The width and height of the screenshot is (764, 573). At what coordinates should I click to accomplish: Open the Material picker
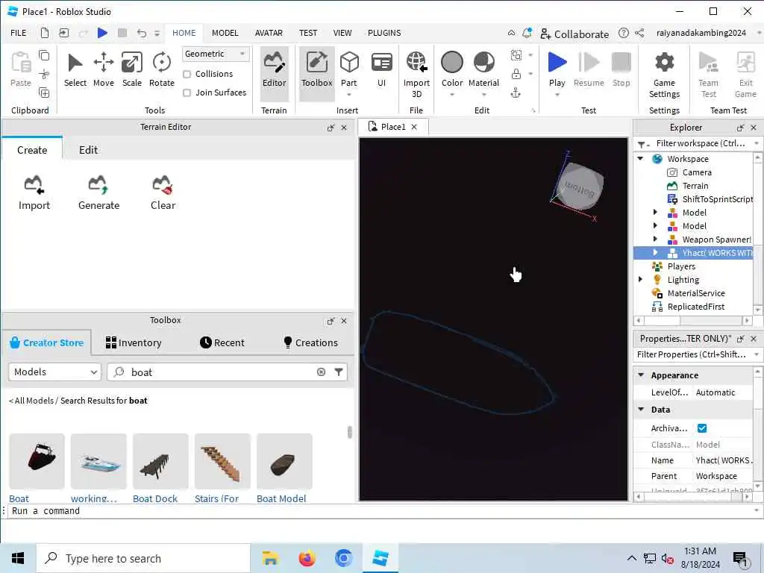483,69
